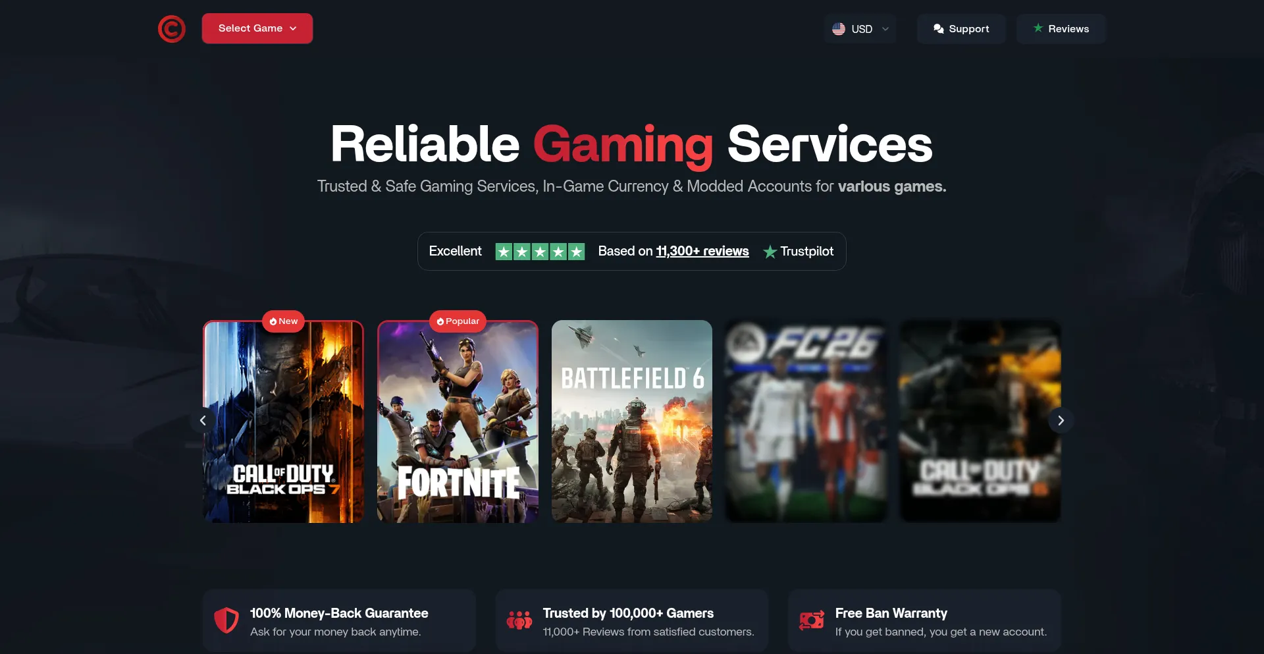The width and height of the screenshot is (1264, 654).
Task: Open the Fortnite game card
Action: click(458, 422)
